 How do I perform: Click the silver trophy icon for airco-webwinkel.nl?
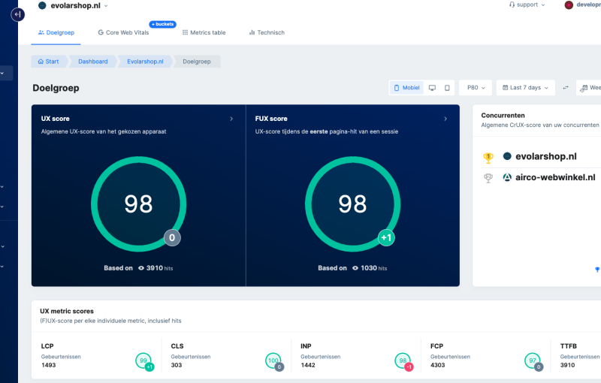click(488, 178)
